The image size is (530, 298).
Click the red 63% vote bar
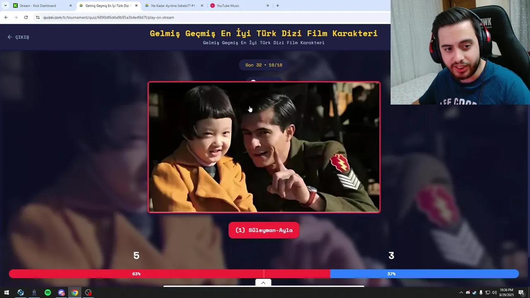coord(169,274)
